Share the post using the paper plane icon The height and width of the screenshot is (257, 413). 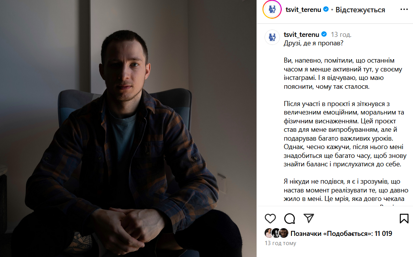(x=309, y=218)
